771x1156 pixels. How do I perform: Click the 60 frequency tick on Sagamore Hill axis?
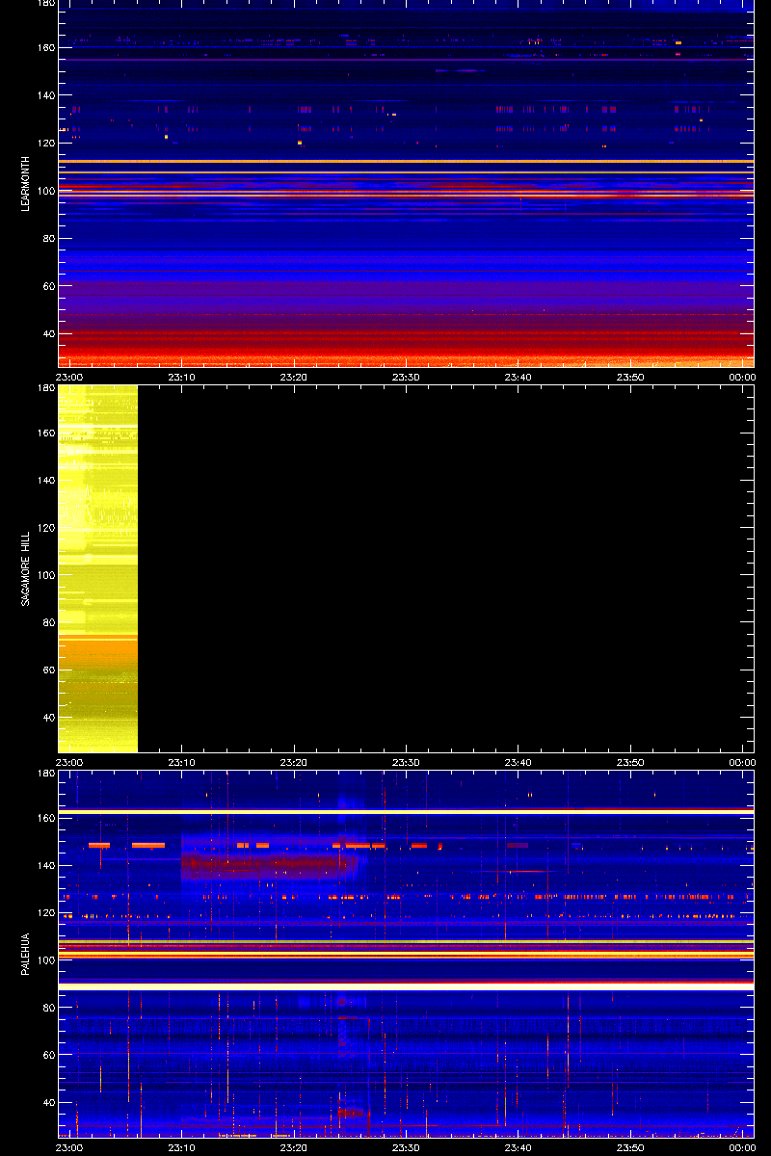coord(47,671)
